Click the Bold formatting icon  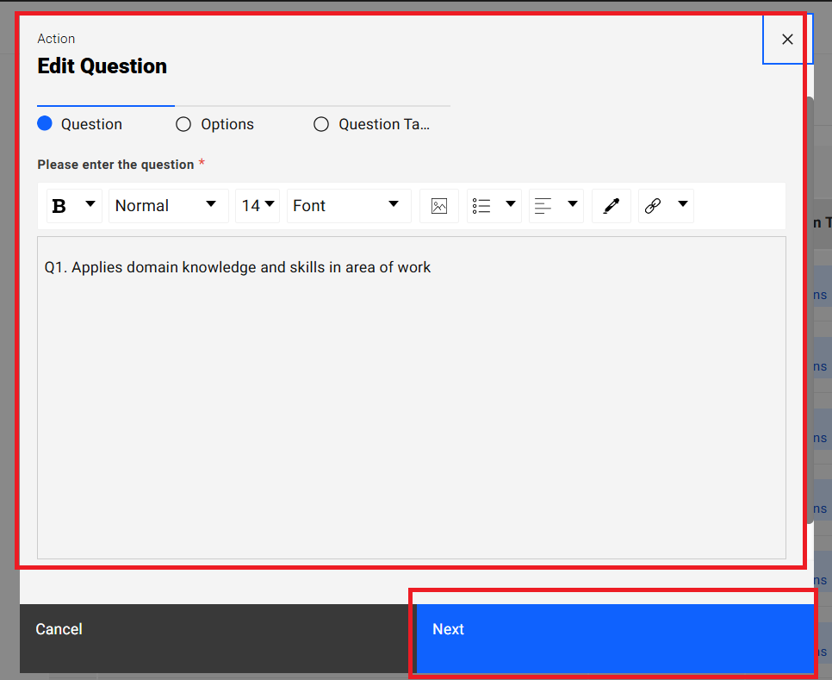pos(59,206)
